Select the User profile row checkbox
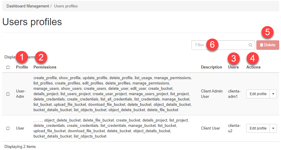 pyautogui.click(x=8, y=128)
